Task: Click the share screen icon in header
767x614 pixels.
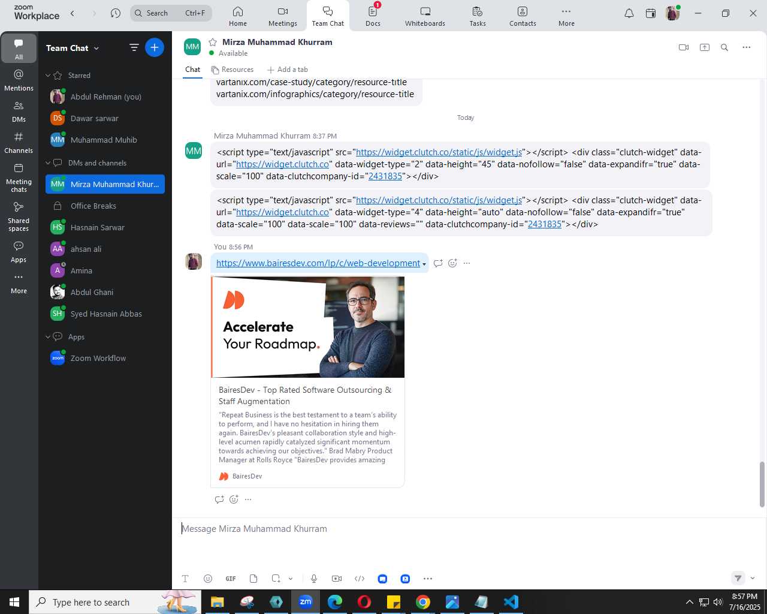Action: (705, 47)
